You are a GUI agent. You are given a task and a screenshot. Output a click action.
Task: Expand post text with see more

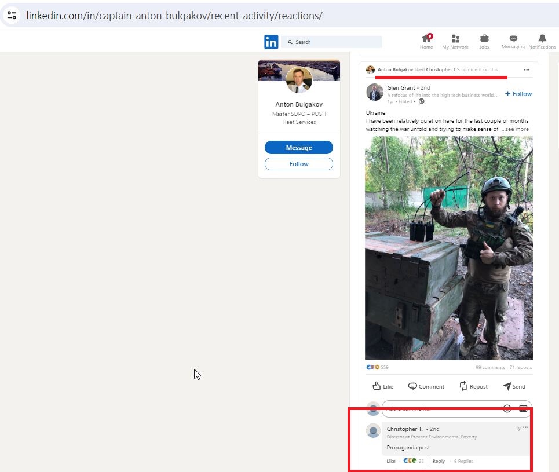[515, 129]
